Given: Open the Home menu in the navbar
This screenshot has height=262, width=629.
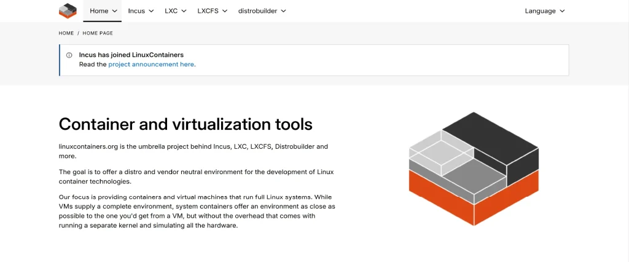Looking at the screenshot, I should [x=99, y=11].
